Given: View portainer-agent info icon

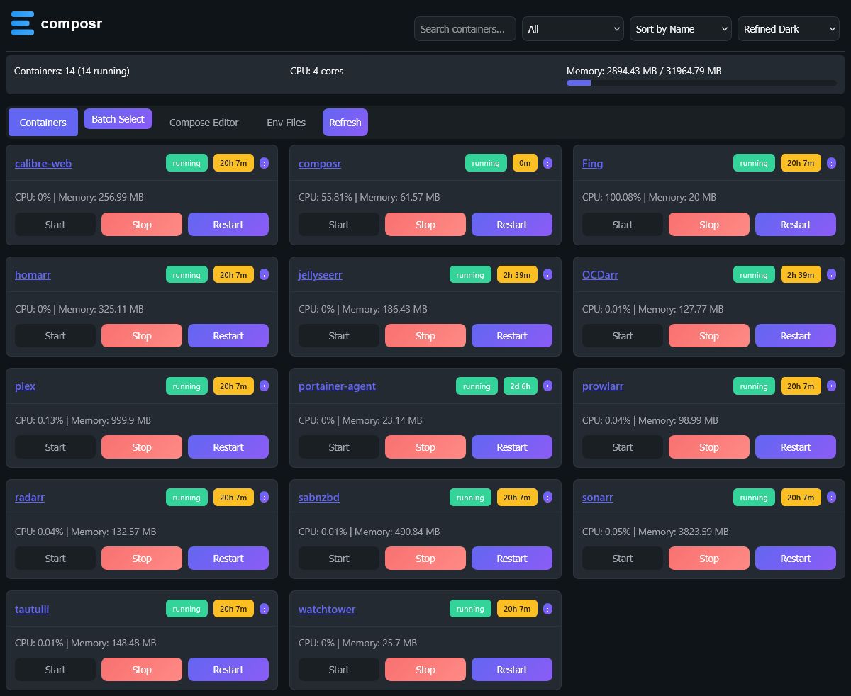Looking at the screenshot, I should click(x=547, y=386).
